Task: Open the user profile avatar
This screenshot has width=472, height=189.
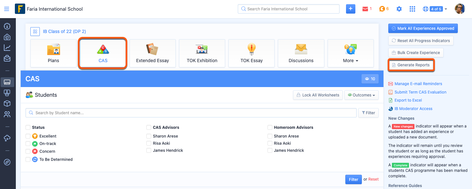Action: pyautogui.click(x=460, y=9)
